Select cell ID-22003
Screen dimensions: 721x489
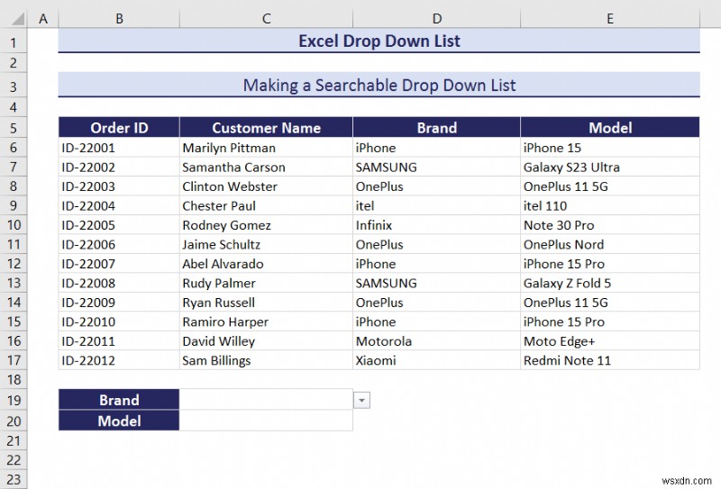tap(119, 186)
